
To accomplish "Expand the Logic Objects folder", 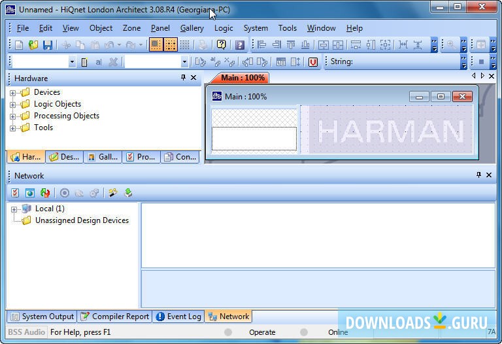I will tap(12, 105).
